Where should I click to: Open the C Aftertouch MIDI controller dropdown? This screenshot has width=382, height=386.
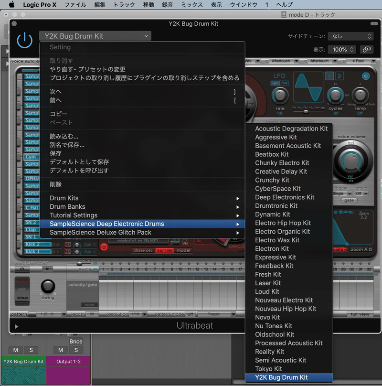pyautogui.click(x=323, y=61)
